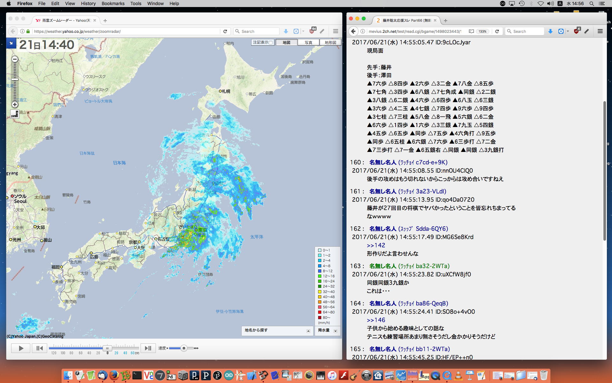Go back in the 2ch browser window
This screenshot has height=383, width=612.
353,31
